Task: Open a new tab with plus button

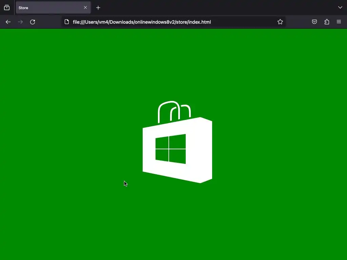Action: tap(98, 8)
